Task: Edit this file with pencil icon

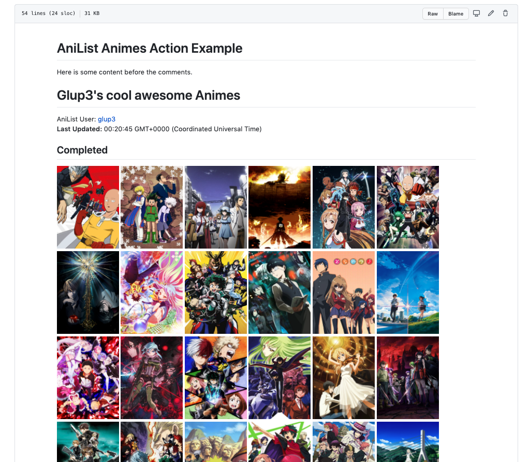Action: coord(491,13)
